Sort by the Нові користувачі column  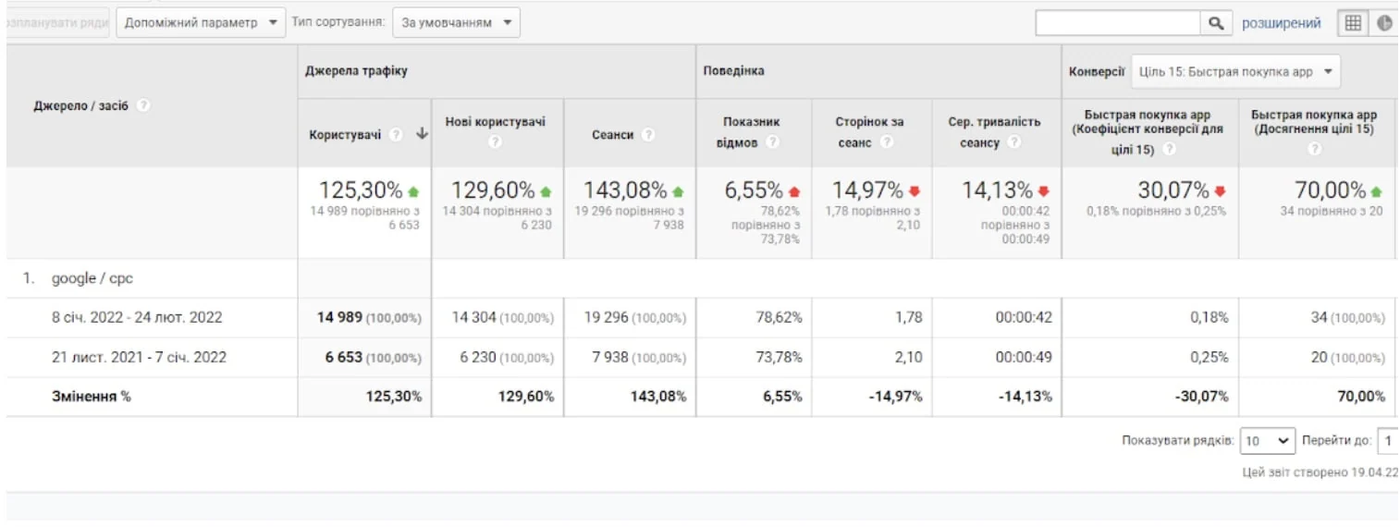(496, 121)
